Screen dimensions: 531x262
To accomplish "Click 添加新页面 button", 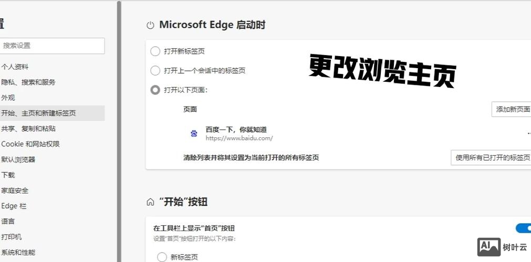I will click(513, 110).
